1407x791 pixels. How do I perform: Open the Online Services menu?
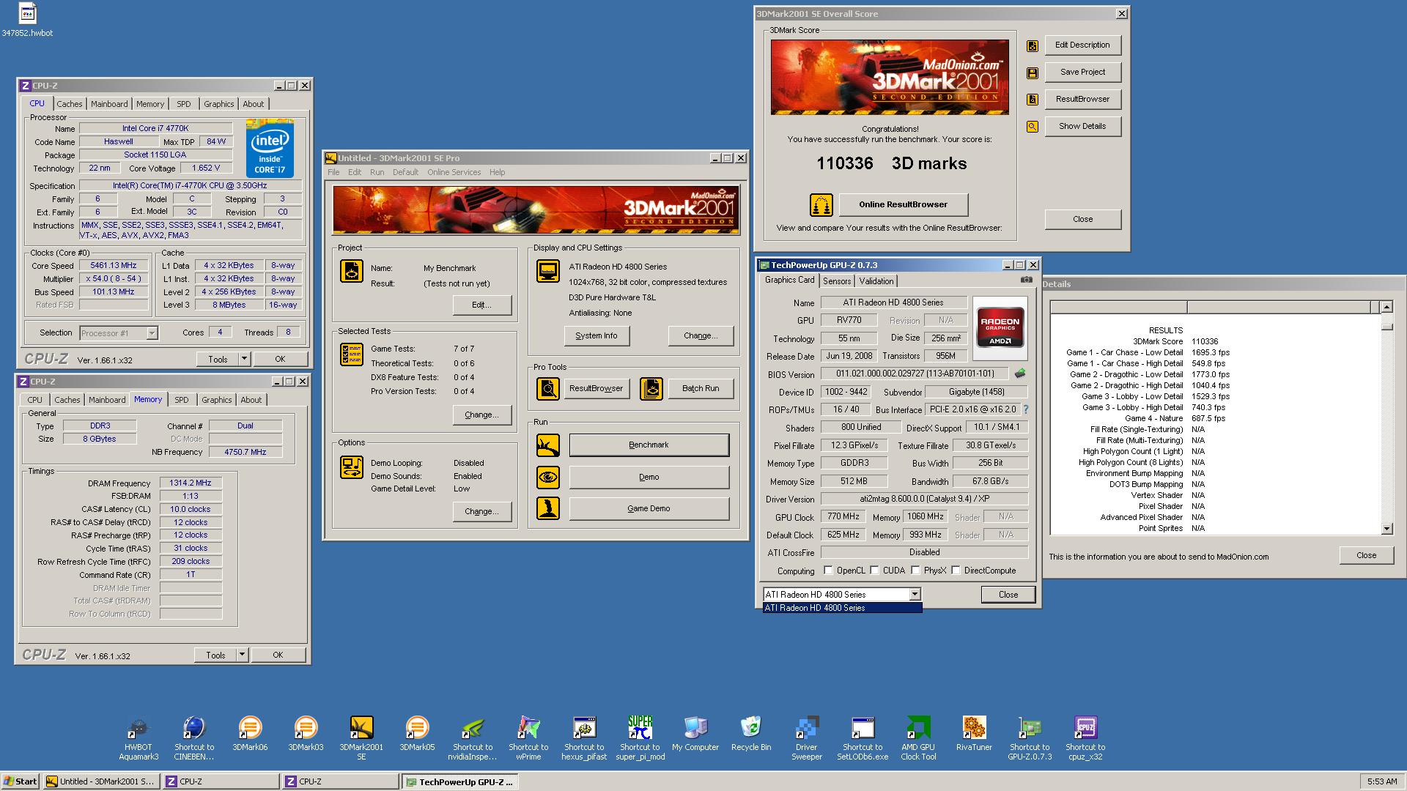454,172
